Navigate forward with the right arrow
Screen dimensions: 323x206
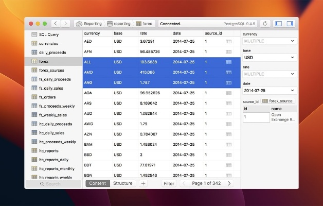[x=66, y=24]
